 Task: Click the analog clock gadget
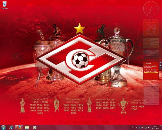[x=151, y=9]
